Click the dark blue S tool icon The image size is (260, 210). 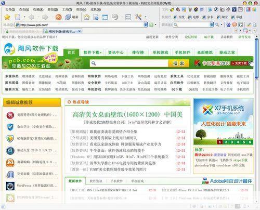click(x=234, y=9)
